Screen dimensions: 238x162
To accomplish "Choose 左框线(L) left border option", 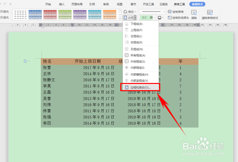I will tap(141, 36).
